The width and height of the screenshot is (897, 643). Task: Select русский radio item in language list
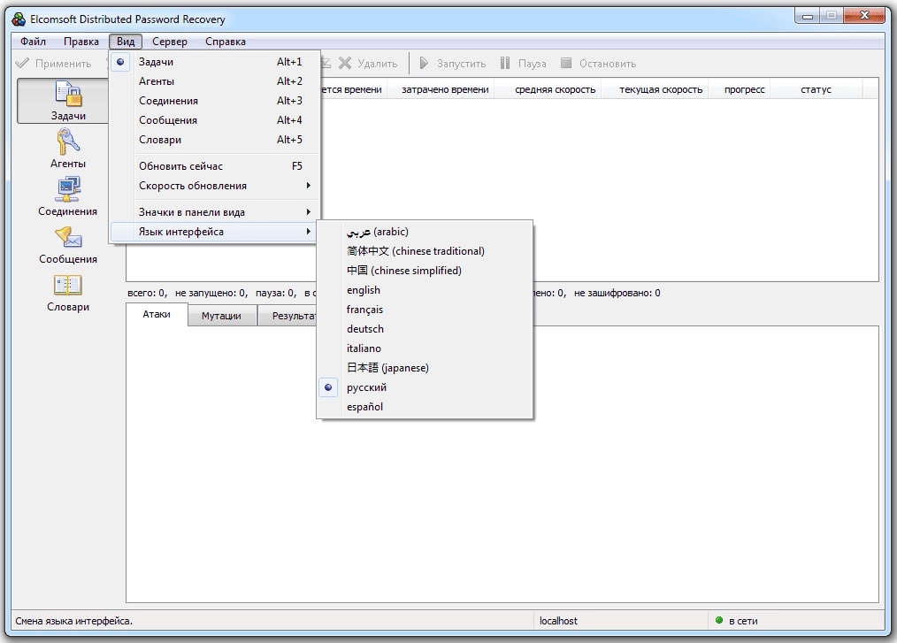(x=425, y=387)
